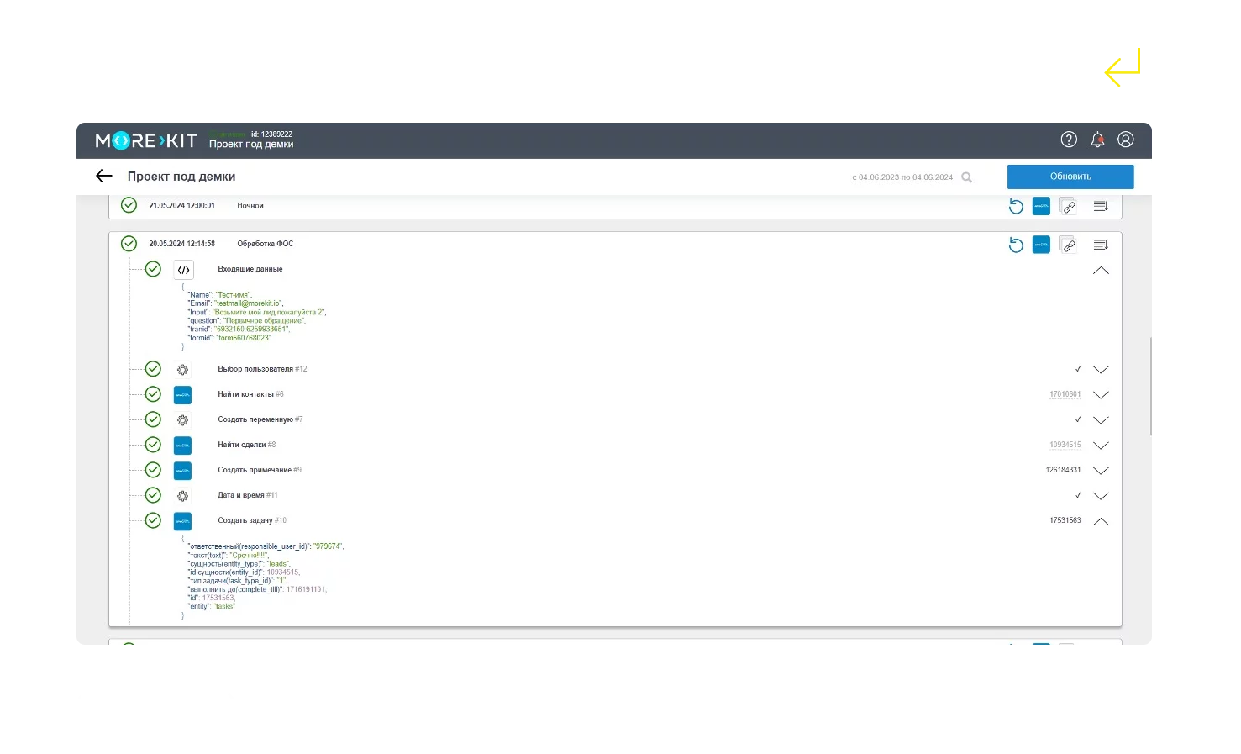Expand the Дата и время #11 step

point(1101,496)
